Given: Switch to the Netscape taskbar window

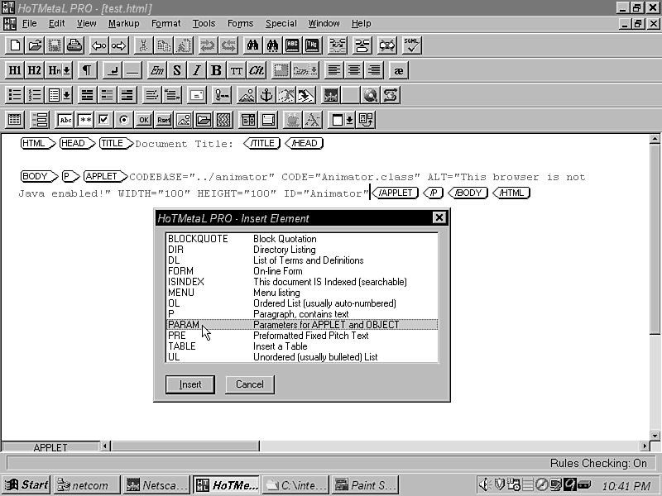Looking at the screenshot, I should 156,485.
